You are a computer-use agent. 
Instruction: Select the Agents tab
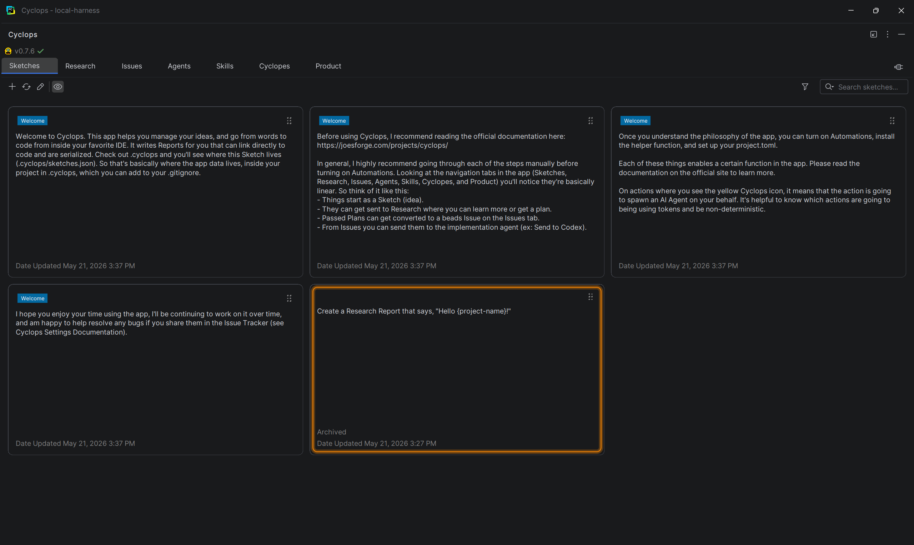[179, 66]
